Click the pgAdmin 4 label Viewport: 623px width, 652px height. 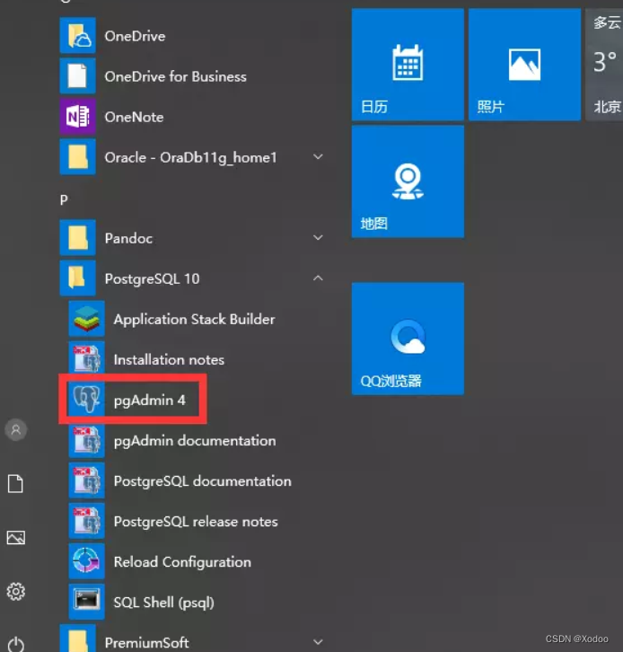[x=150, y=401]
